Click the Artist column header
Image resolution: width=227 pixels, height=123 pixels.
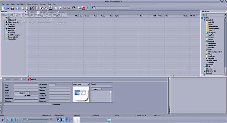30,16
